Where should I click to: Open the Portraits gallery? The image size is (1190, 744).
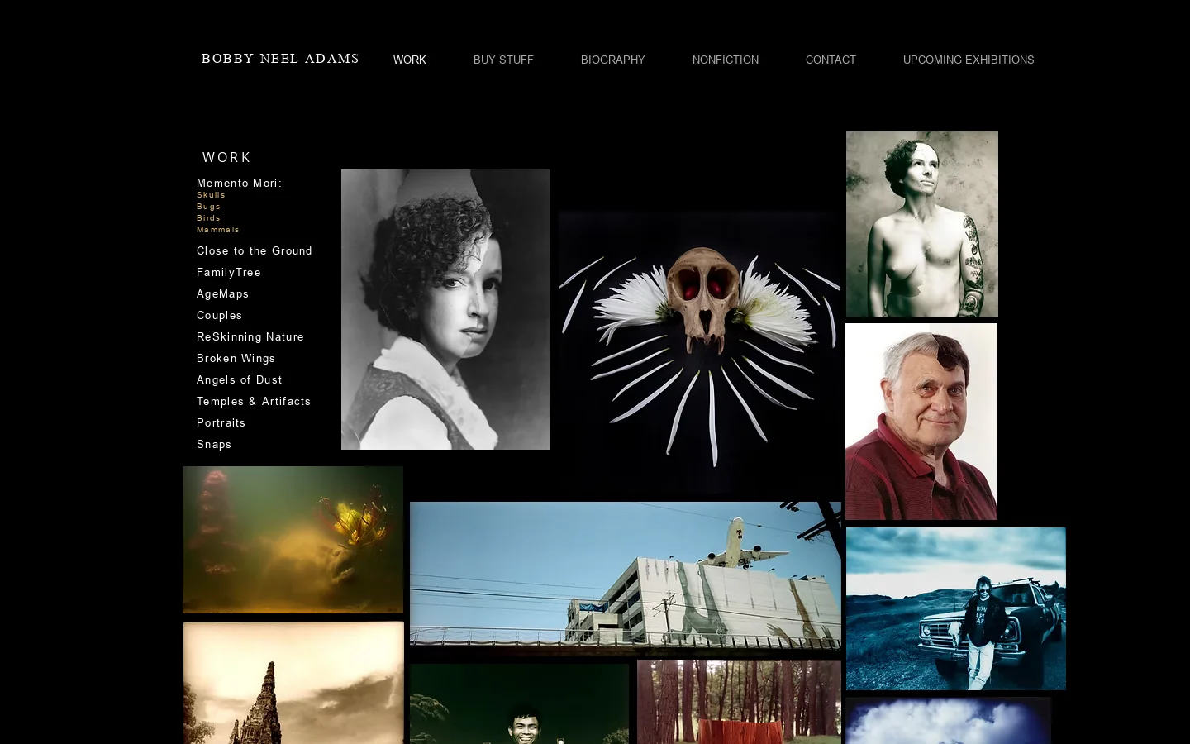pos(221,422)
